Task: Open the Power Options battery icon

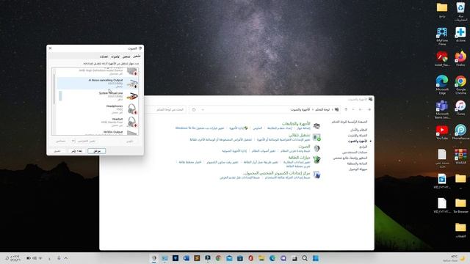Action: pos(317,160)
